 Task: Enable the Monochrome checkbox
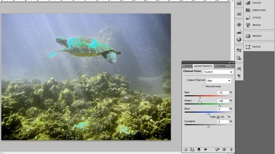pyautogui.click(x=204, y=86)
